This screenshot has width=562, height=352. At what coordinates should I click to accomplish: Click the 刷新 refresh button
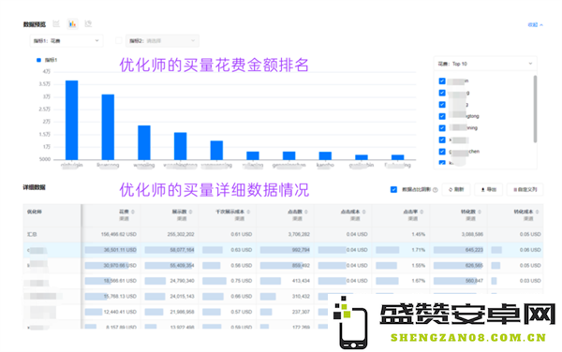click(456, 189)
